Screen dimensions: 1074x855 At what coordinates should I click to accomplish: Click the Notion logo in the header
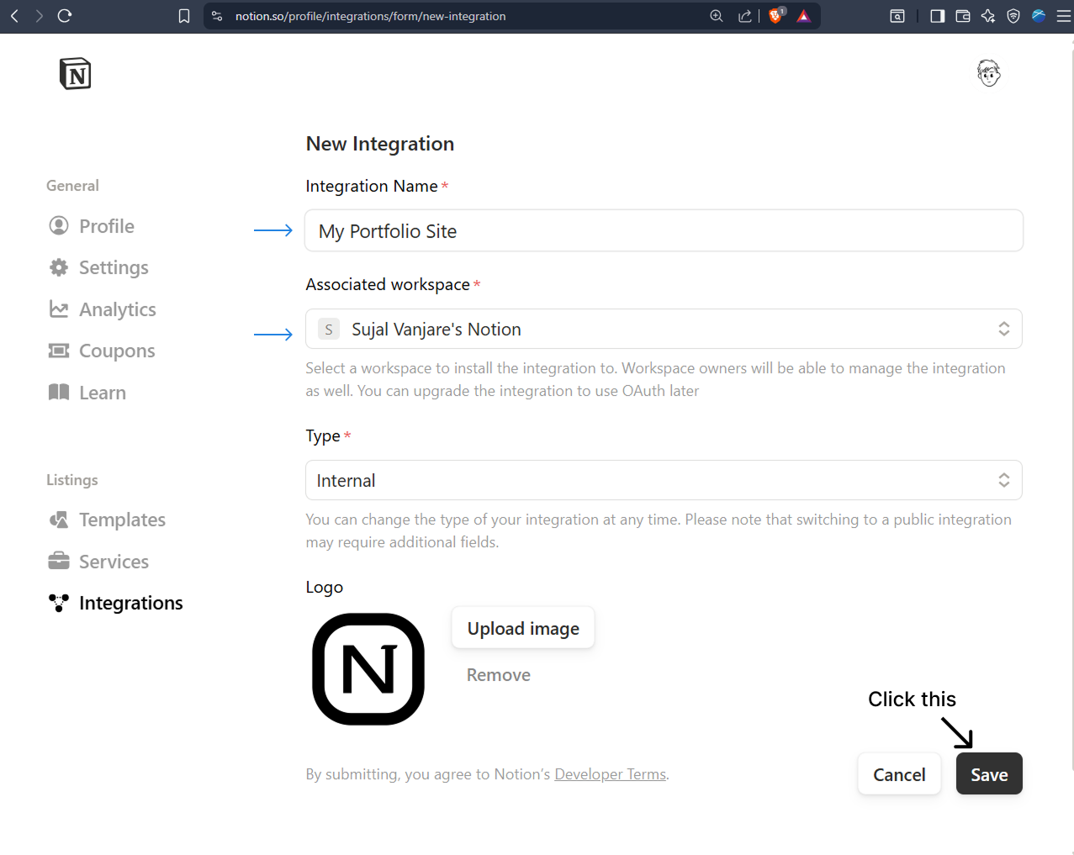pos(75,74)
